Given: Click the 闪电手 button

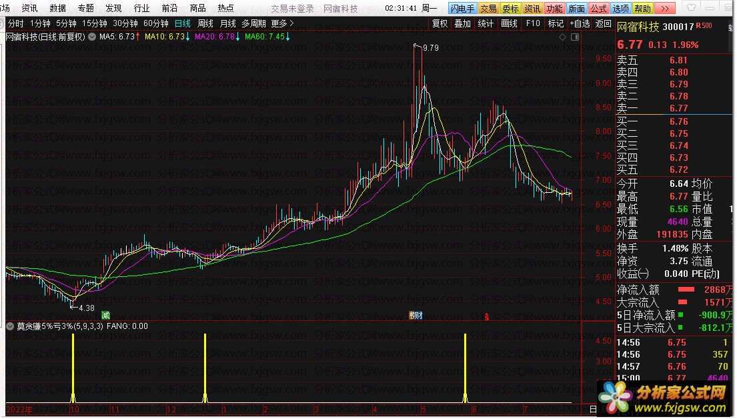Looking at the screenshot, I should click(462, 9).
